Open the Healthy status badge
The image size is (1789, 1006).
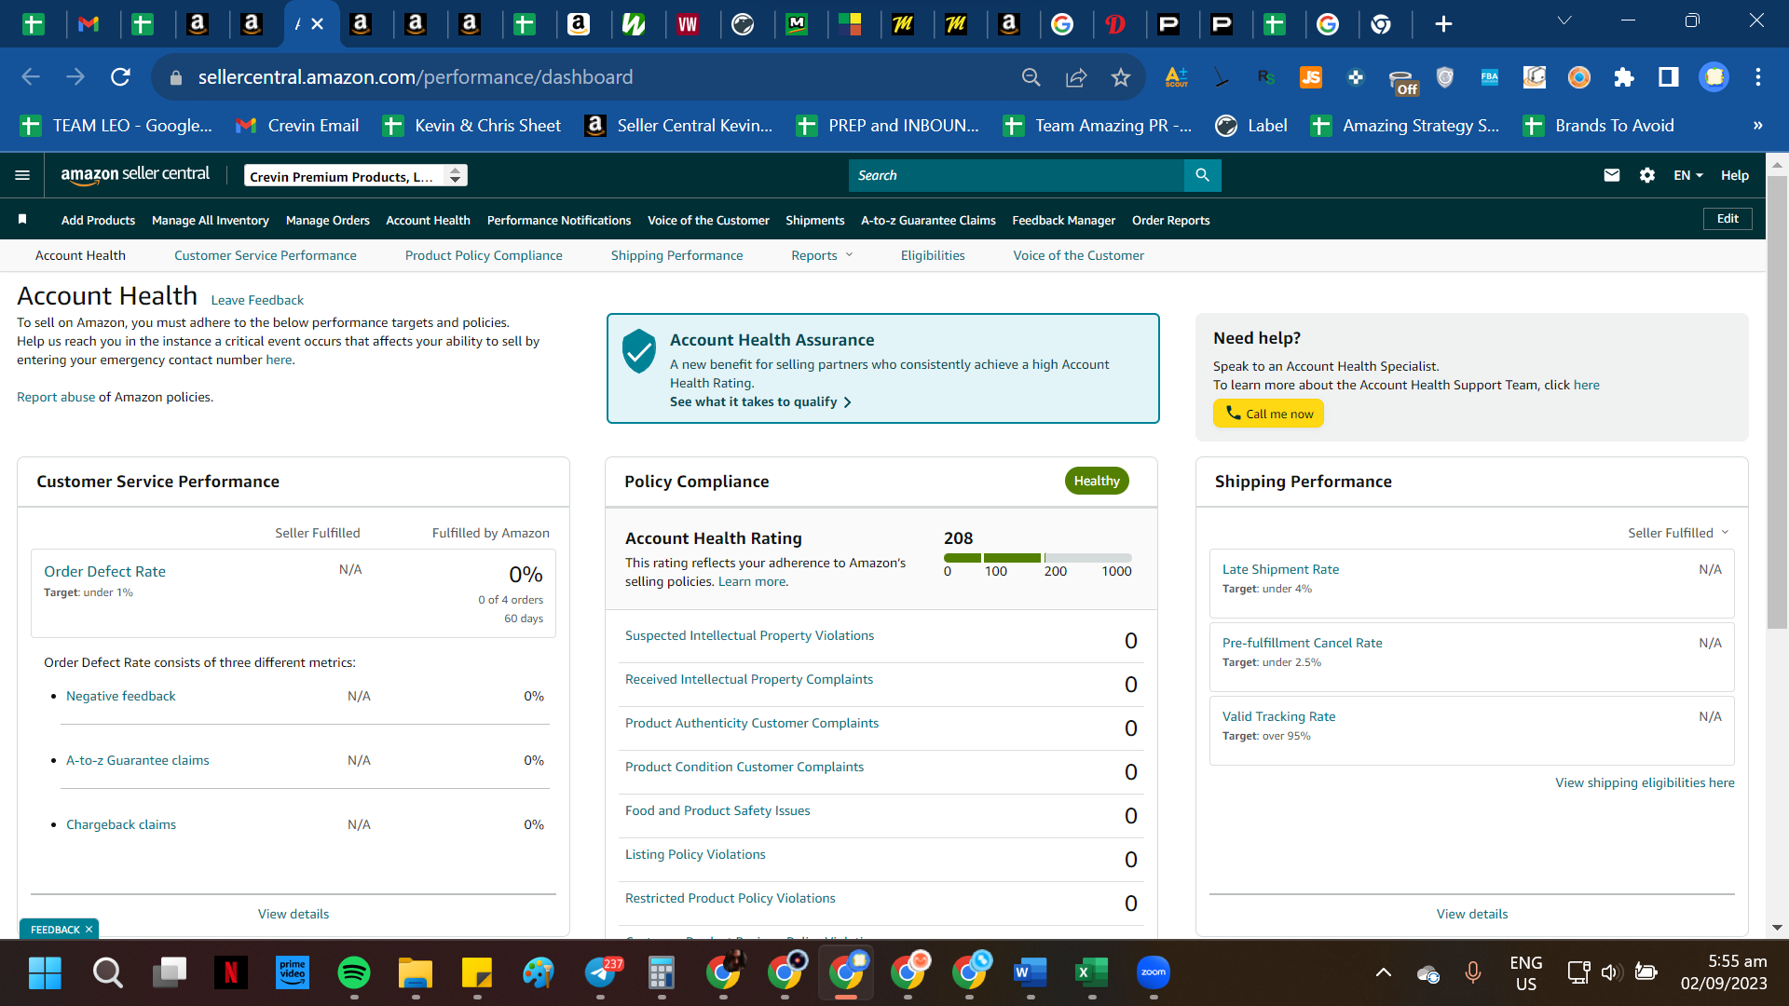pos(1097,481)
